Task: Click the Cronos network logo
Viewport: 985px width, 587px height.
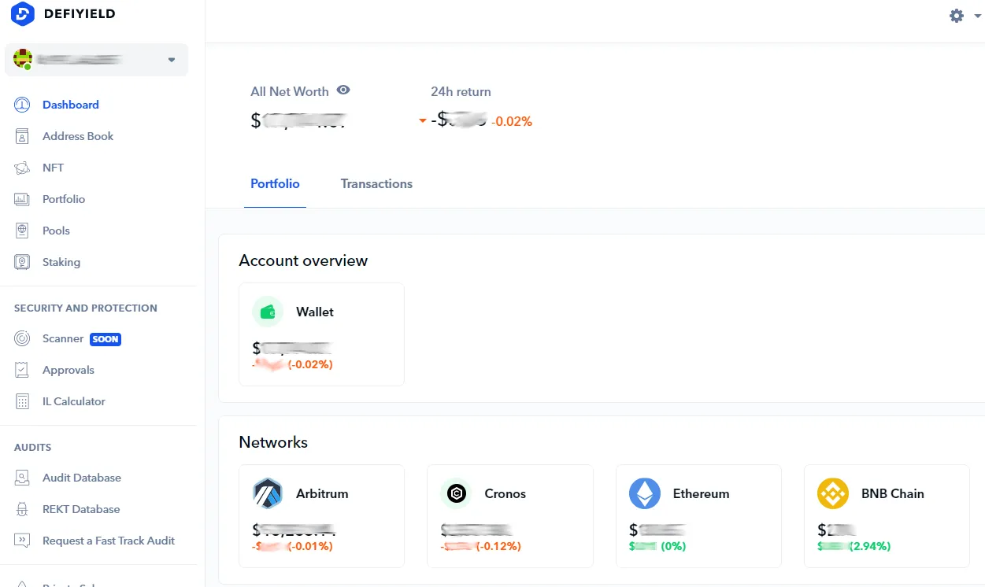Action: tap(456, 493)
